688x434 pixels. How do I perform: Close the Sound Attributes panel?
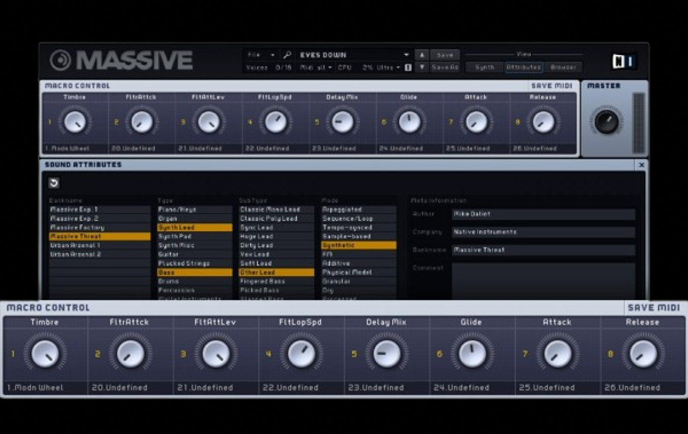pos(641,165)
